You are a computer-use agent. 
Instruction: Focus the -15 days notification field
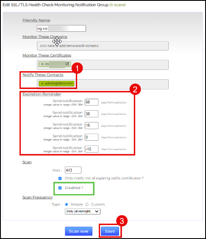coord(92,149)
